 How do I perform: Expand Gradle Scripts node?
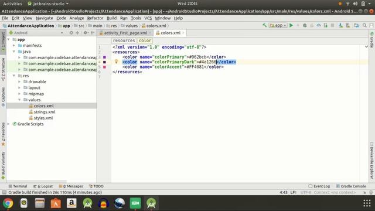(x=9, y=124)
